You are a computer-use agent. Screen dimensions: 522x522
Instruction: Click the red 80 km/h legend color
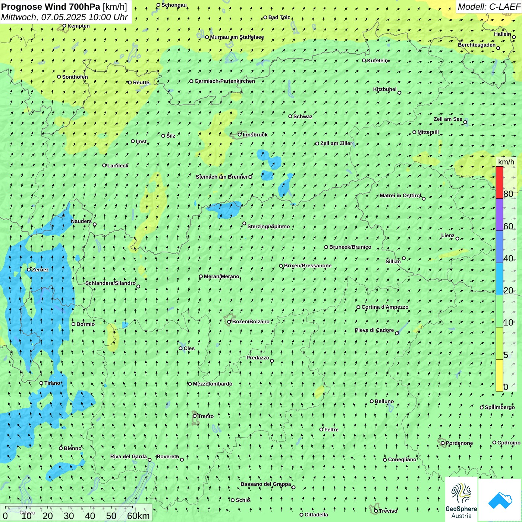(x=499, y=182)
